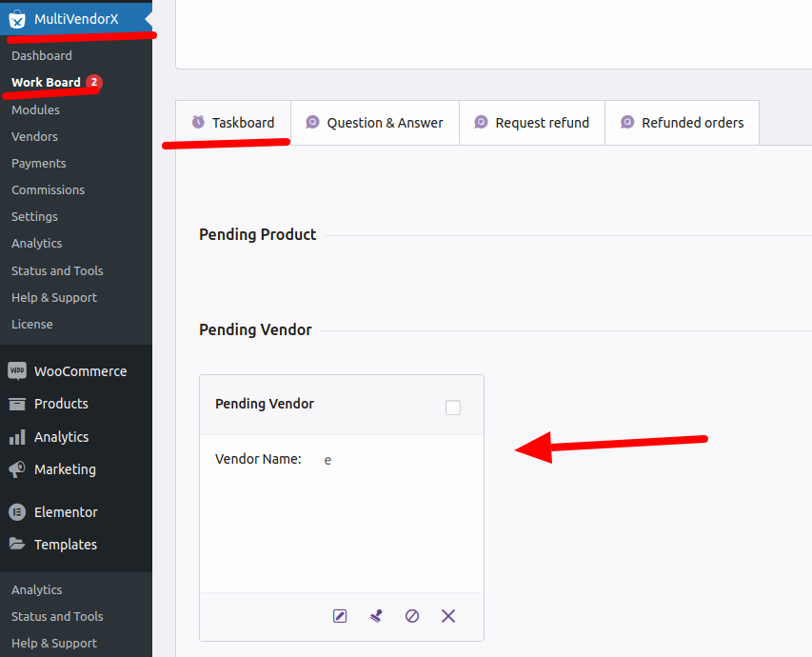The image size is (812, 657).
Task: Click the WooCommerce icon in sidebar
Action: click(x=17, y=371)
